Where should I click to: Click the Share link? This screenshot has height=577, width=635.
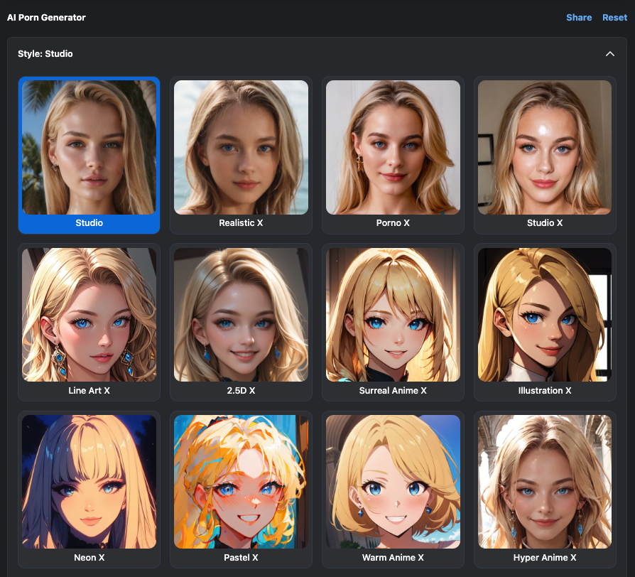pyautogui.click(x=579, y=18)
